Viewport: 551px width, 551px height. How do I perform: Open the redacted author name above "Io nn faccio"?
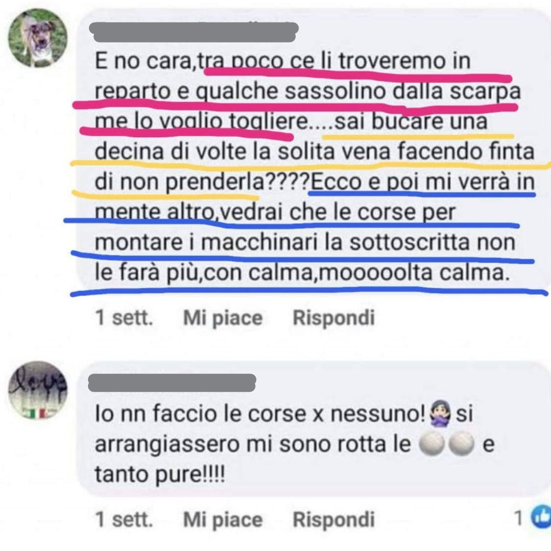[x=172, y=383]
